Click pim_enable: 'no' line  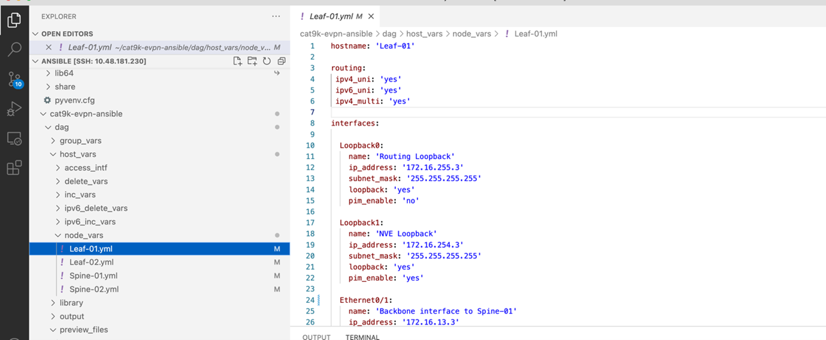[x=383, y=201]
